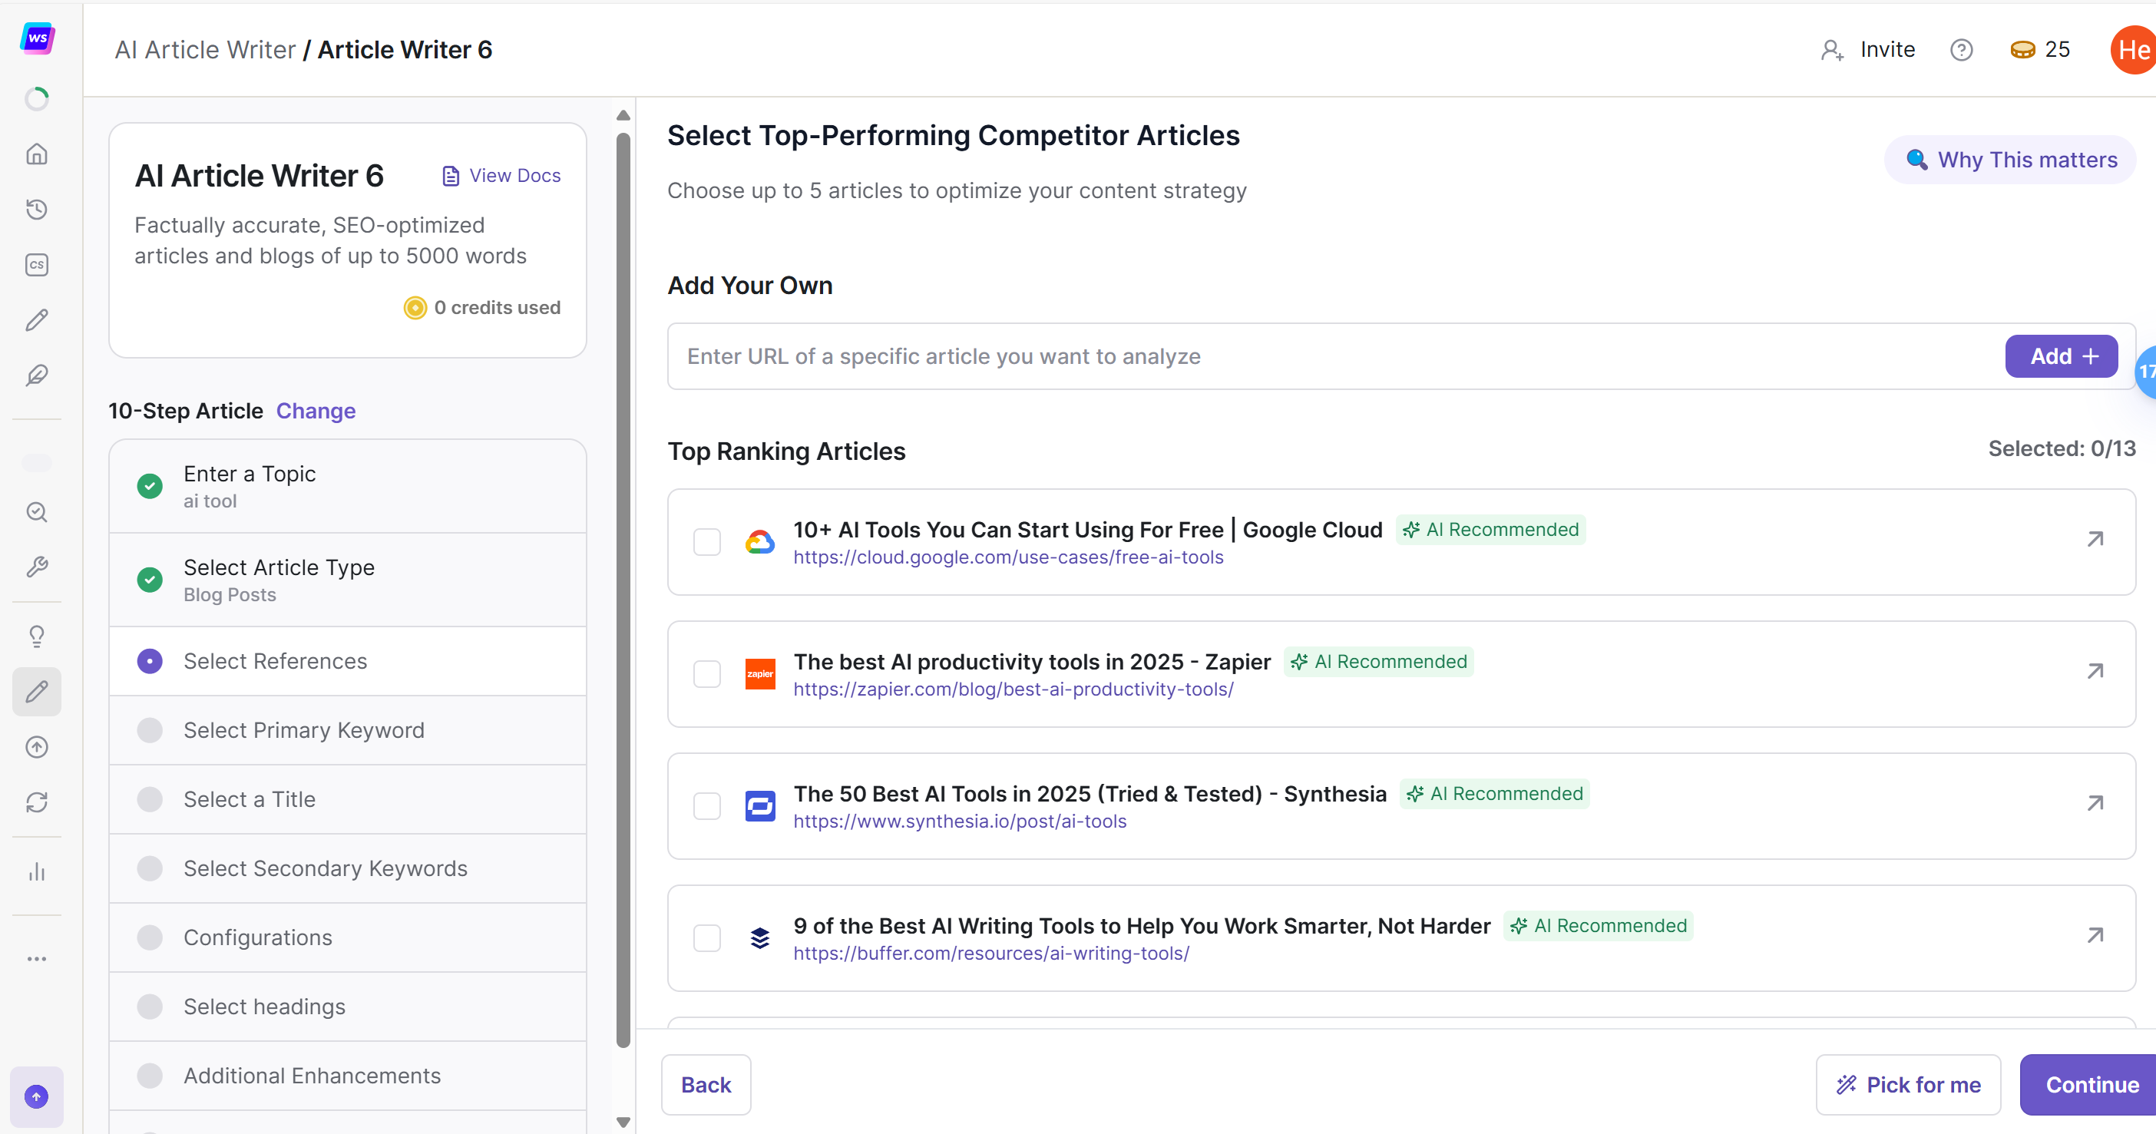
Task: Click the article URL input field
Action: pyautogui.click(x=1331, y=356)
